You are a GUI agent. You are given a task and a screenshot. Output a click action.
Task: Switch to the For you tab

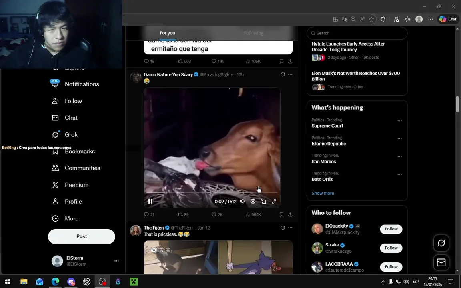click(x=167, y=33)
